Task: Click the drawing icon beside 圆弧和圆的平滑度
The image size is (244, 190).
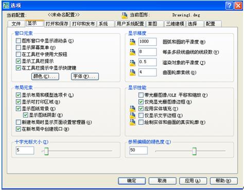Action: (x=132, y=42)
